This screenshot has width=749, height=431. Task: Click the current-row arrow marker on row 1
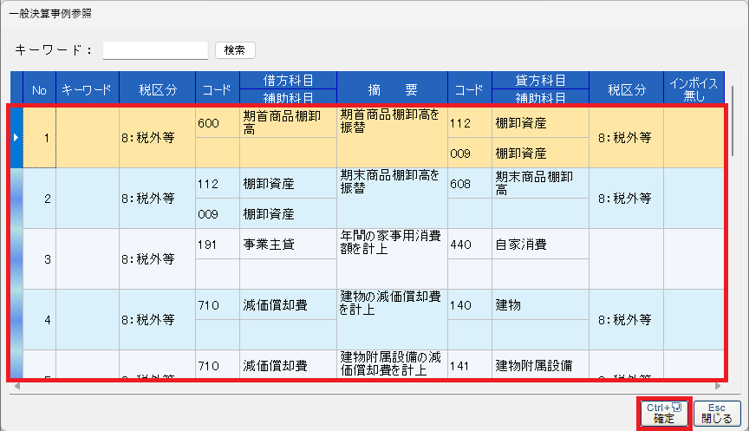pos(16,137)
